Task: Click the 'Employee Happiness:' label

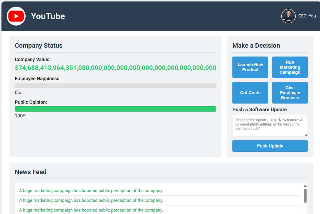Action: [x=37, y=79]
